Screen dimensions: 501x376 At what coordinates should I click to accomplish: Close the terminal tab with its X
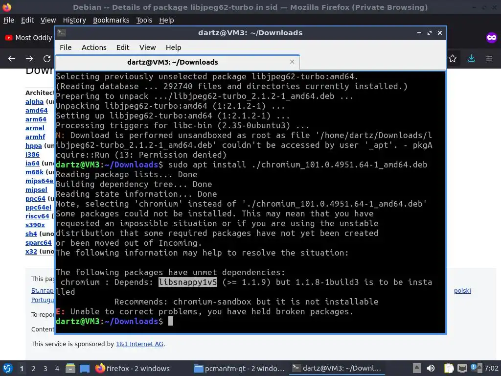pos(292,62)
